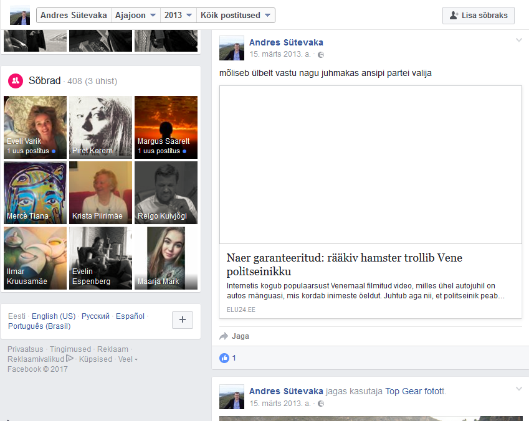This screenshot has width=529, height=421.
Task: Open the Kõik postitused filter dropdown
Action: click(x=236, y=15)
